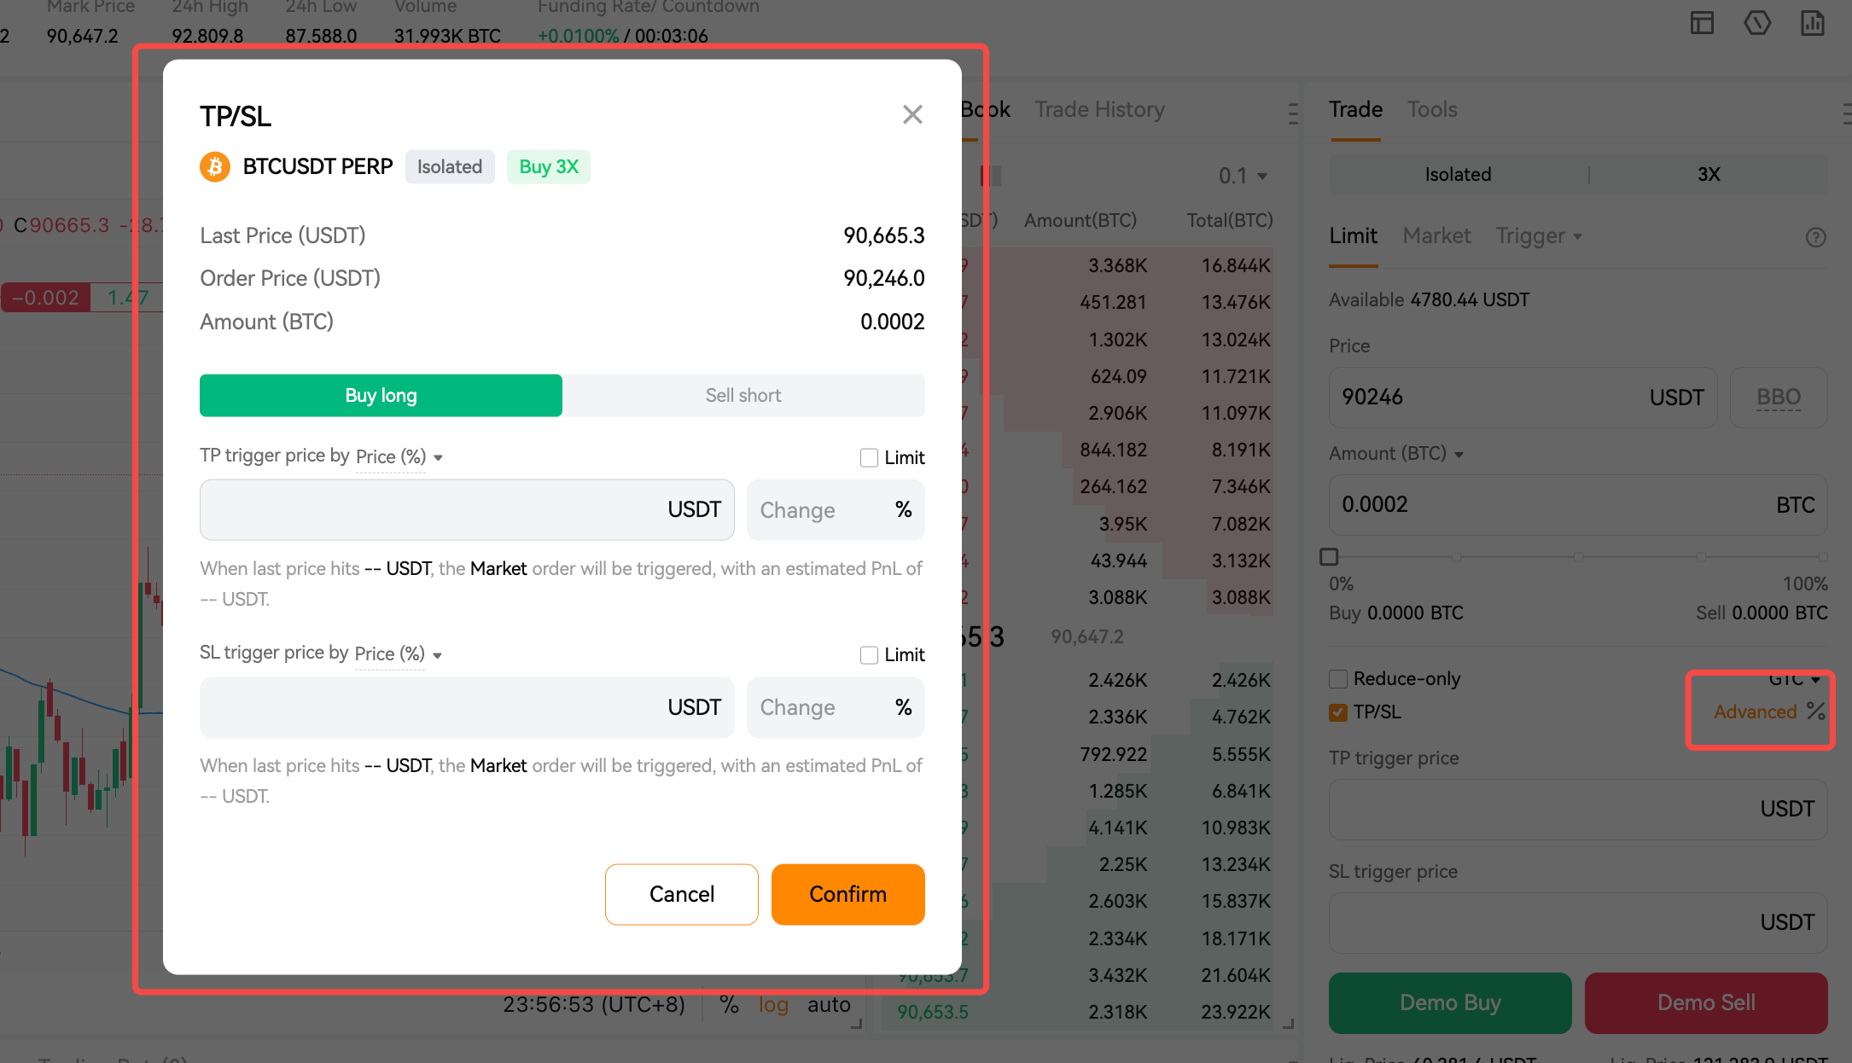Open the layout settings icon top right
The width and height of the screenshot is (1852, 1063).
pos(1702,23)
